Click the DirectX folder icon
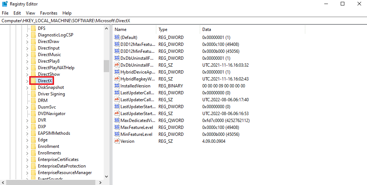 pos(34,81)
